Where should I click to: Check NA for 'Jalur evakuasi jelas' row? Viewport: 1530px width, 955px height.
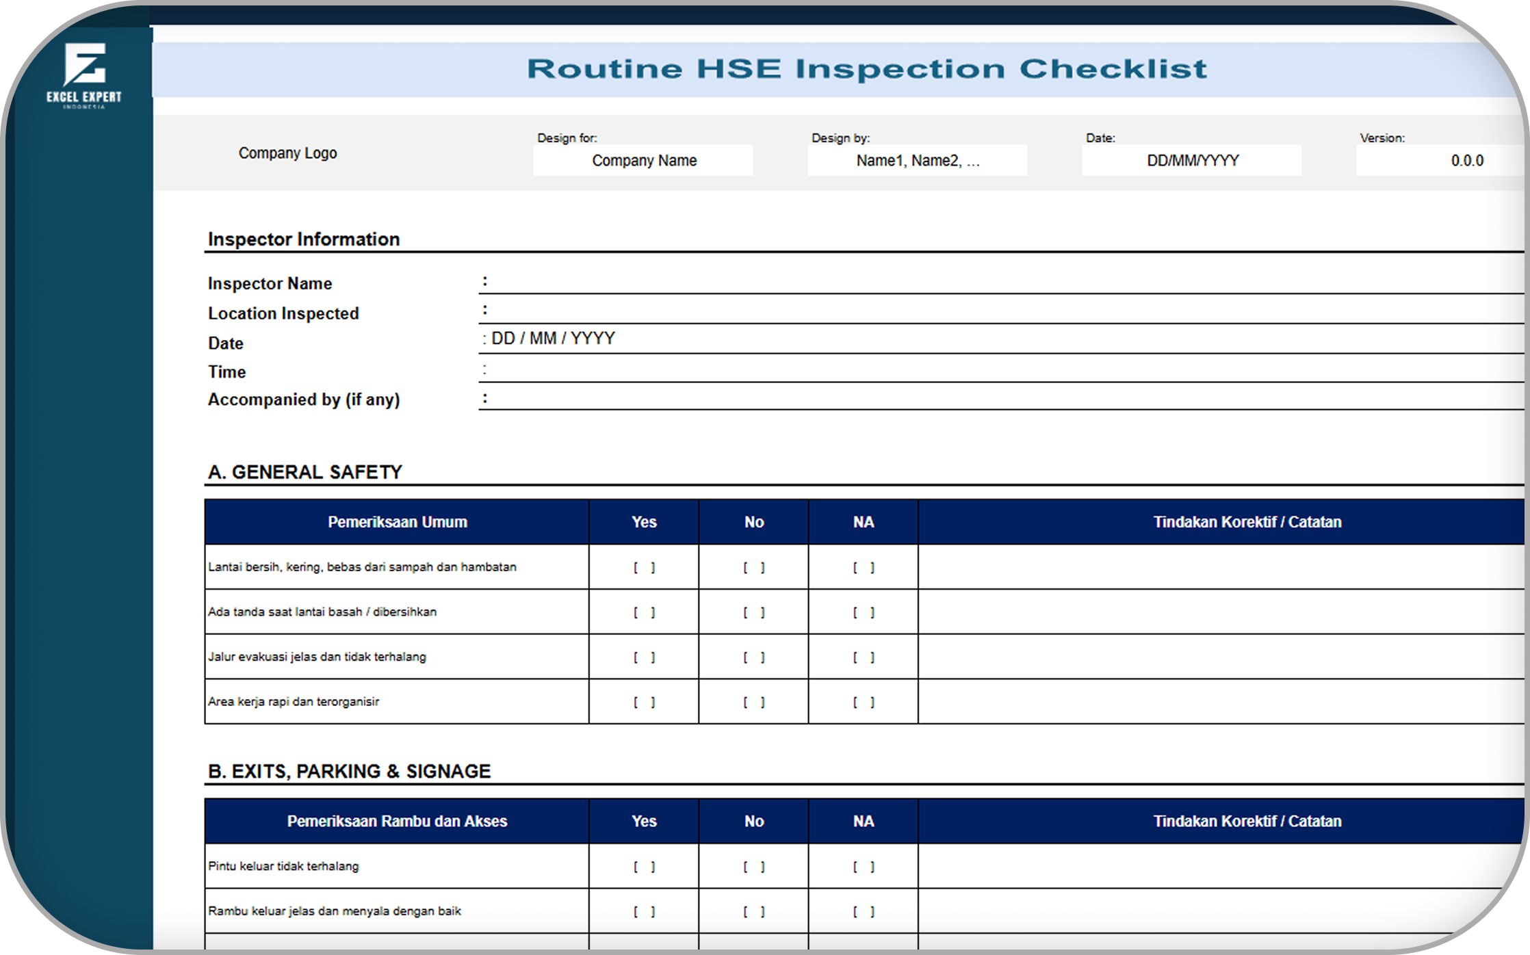[863, 657]
